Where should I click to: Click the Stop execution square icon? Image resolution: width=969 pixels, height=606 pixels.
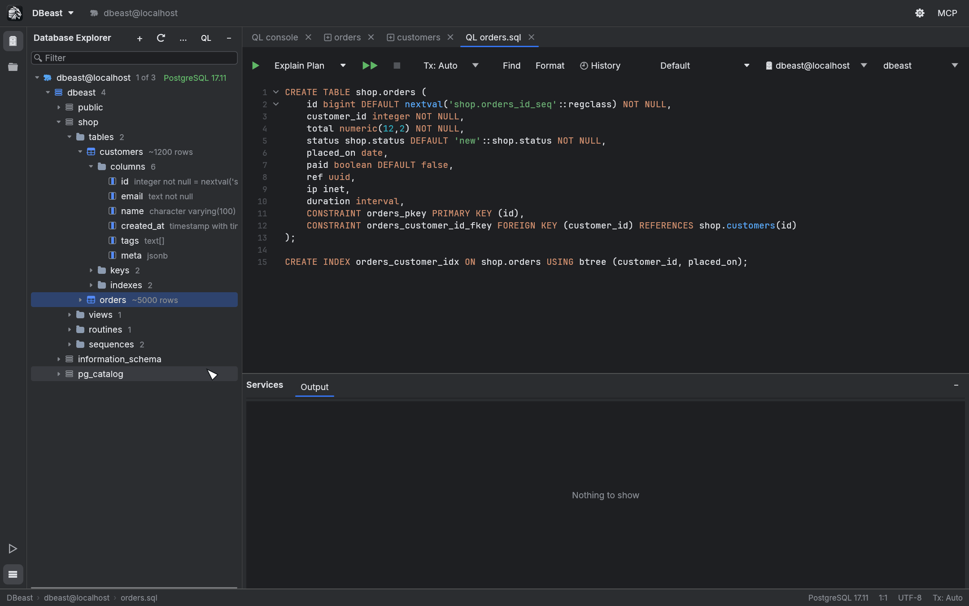pyautogui.click(x=397, y=66)
